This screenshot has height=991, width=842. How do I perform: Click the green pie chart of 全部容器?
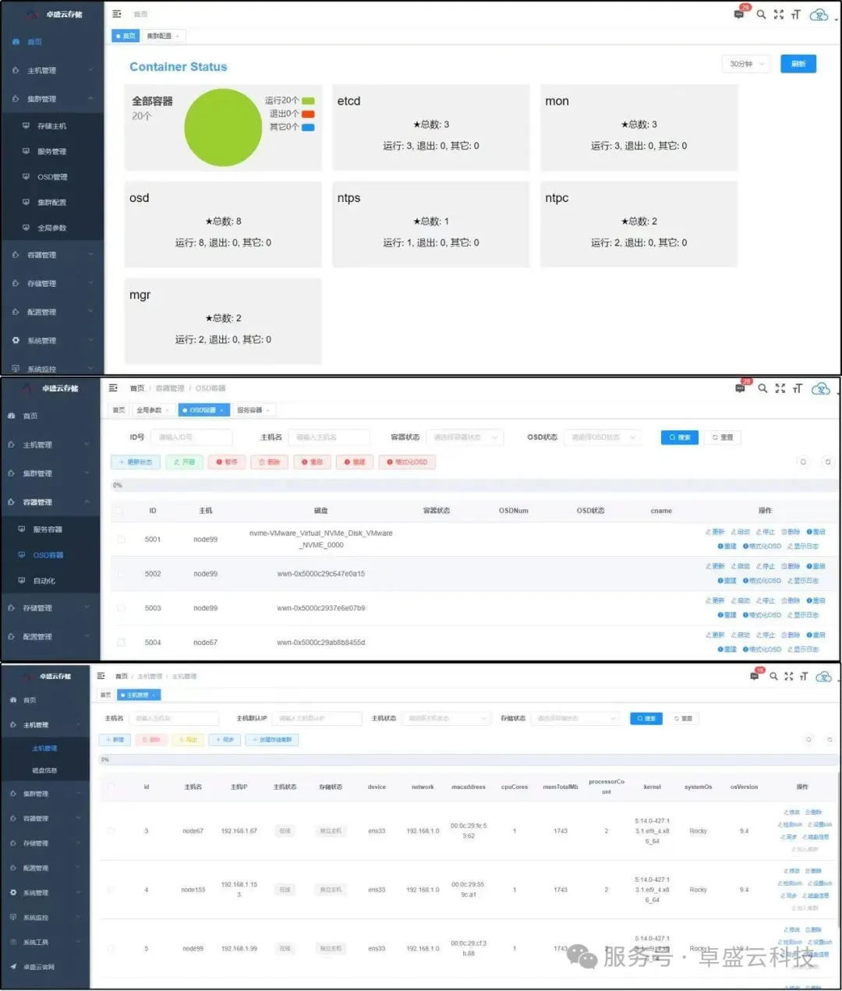223,128
